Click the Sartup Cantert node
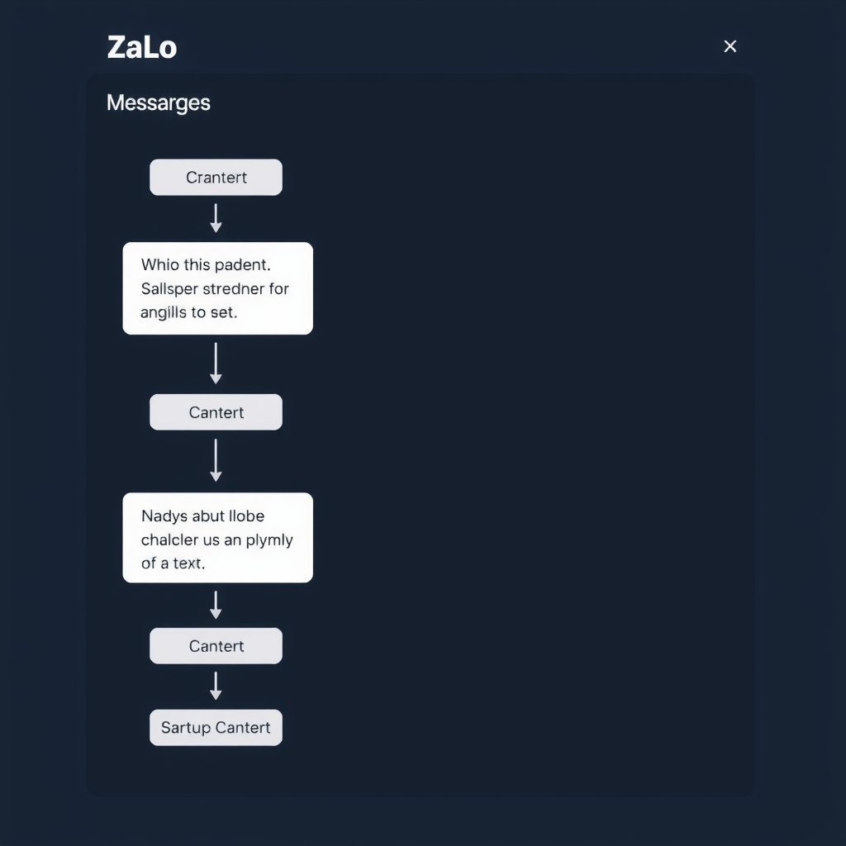 click(216, 728)
